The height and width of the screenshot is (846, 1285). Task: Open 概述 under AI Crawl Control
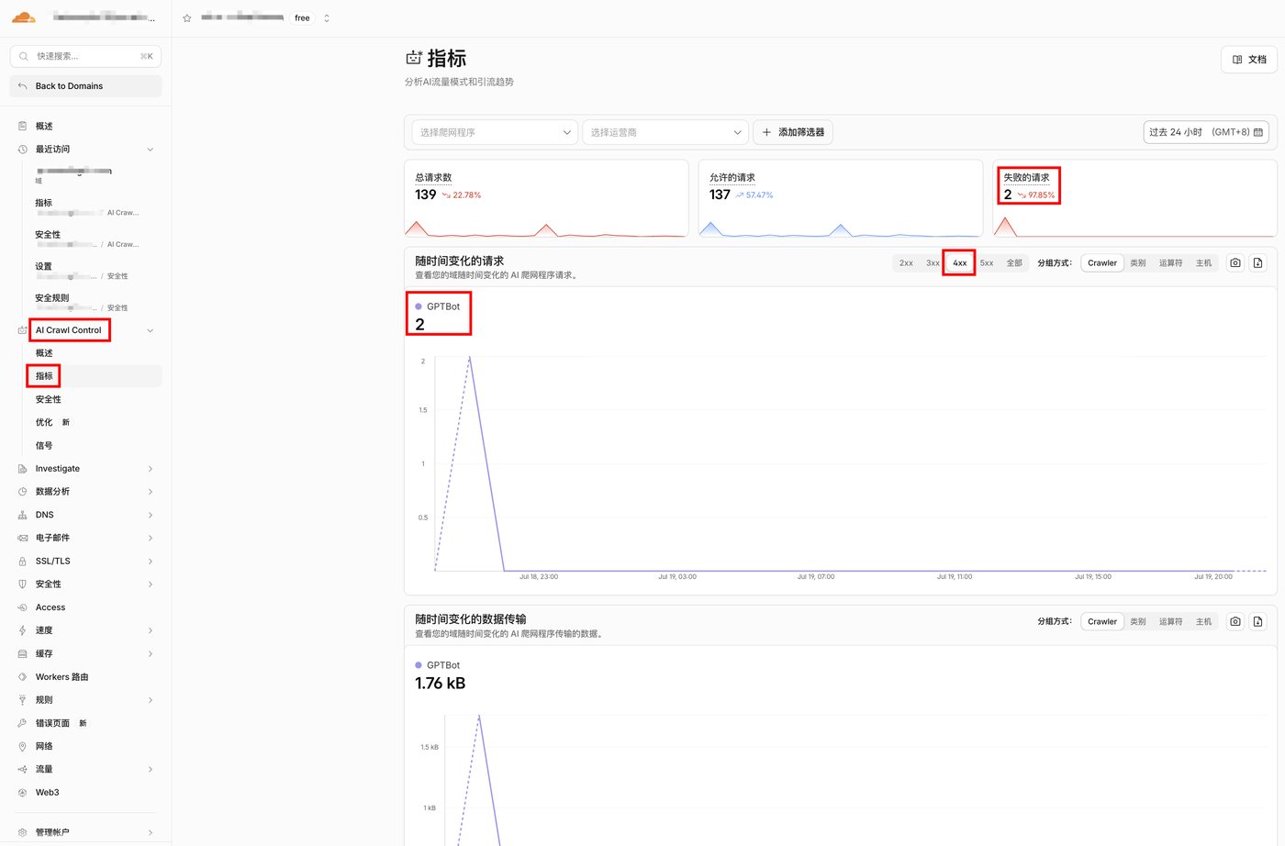tap(44, 353)
